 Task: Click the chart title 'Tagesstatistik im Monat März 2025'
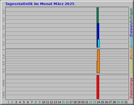tap(40, 4)
